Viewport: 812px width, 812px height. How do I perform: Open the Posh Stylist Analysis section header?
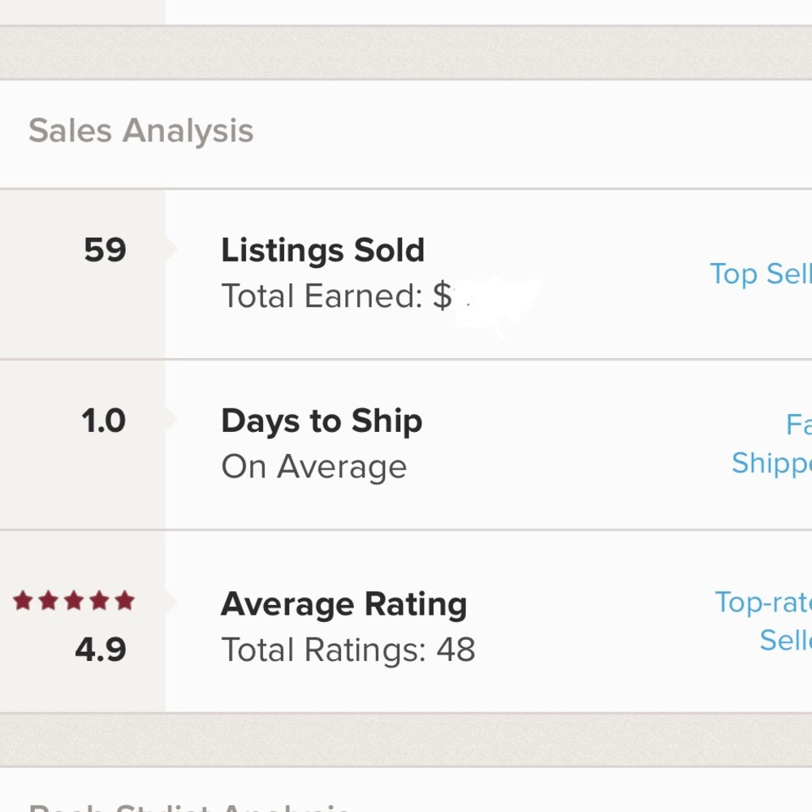pyautogui.click(x=190, y=806)
